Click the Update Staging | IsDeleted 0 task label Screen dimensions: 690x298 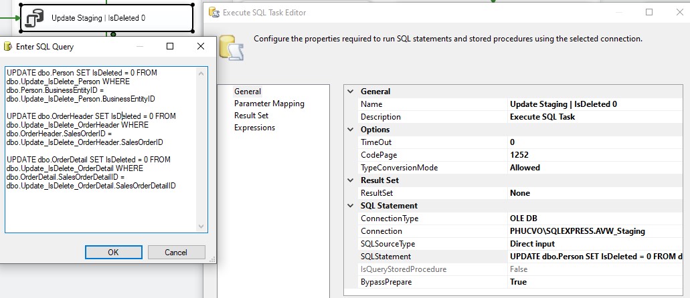click(x=98, y=18)
